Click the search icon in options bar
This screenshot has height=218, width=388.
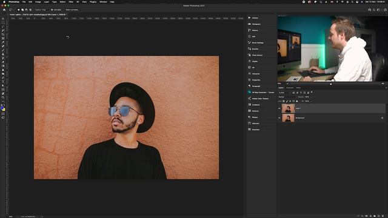[x=374, y=10]
